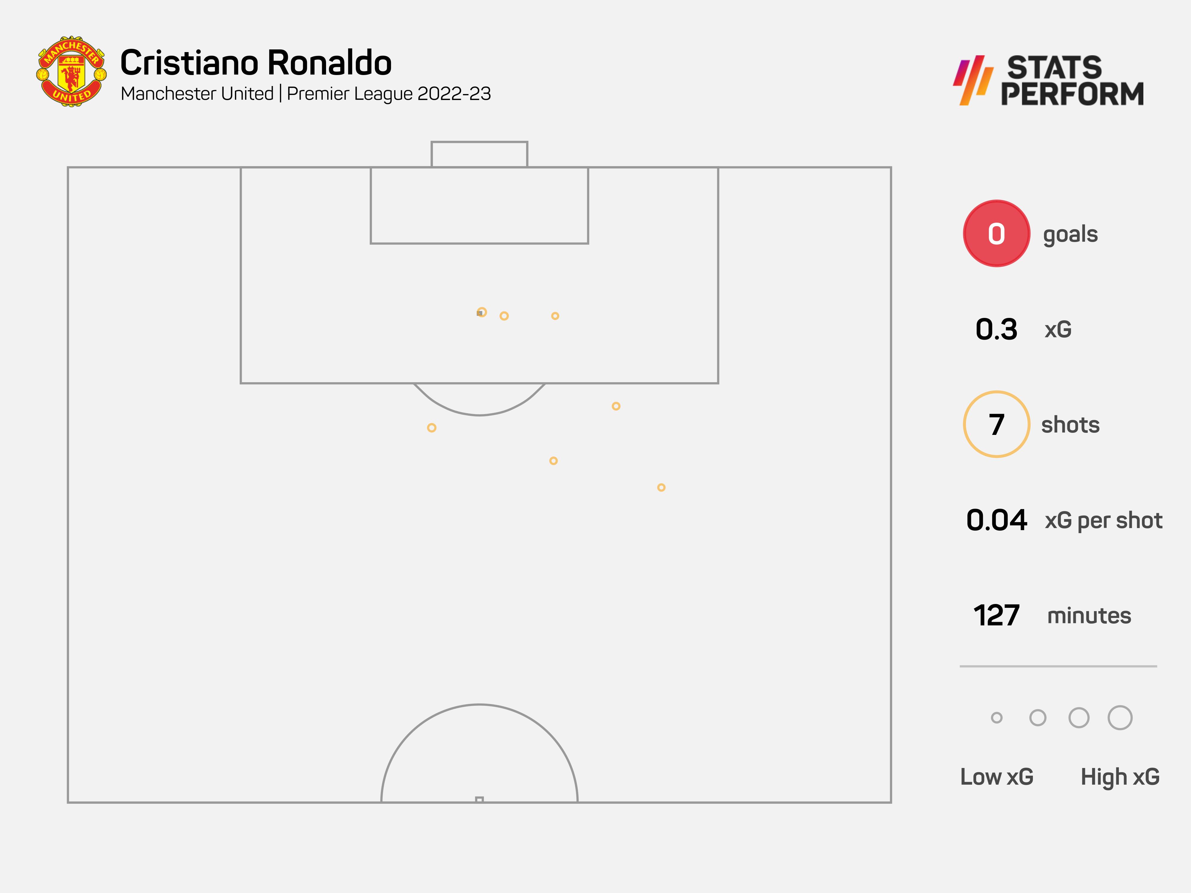Viewport: 1191px width, 893px height.
Task: Click the orange shots circle showing 7
Action: pos(996,424)
